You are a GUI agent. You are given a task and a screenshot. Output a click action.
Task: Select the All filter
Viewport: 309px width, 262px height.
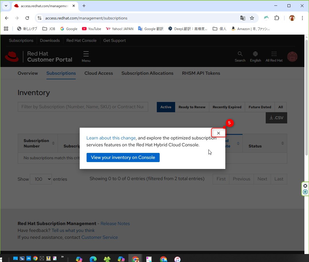281,107
